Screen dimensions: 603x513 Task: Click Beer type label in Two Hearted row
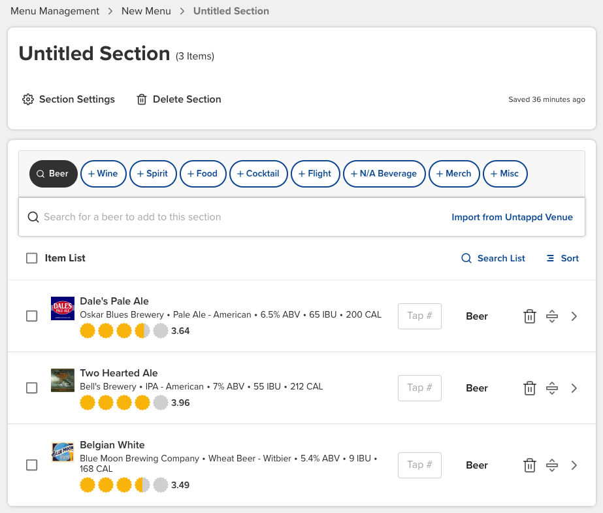point(477,388)
